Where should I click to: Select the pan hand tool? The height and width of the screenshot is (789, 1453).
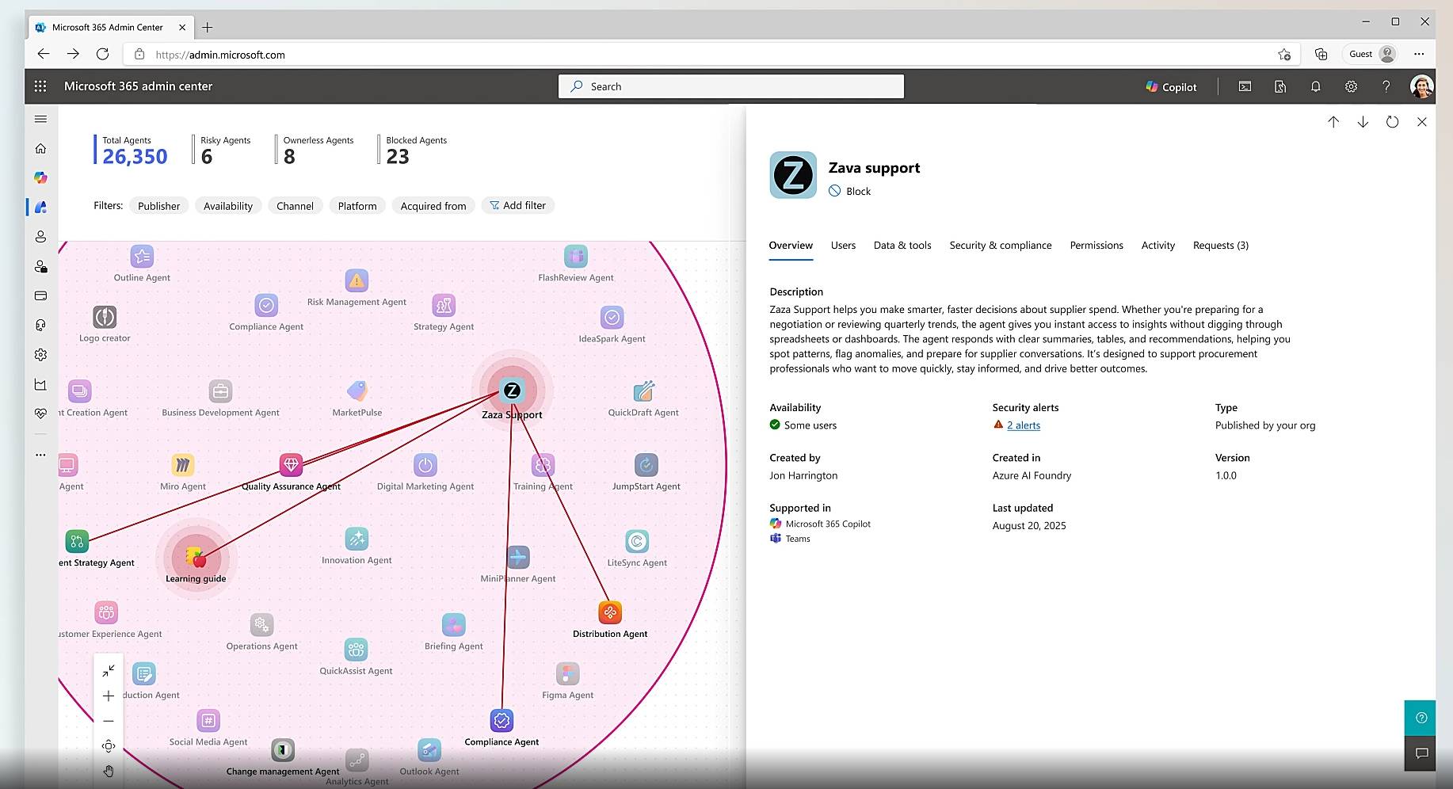pos(109,771)
